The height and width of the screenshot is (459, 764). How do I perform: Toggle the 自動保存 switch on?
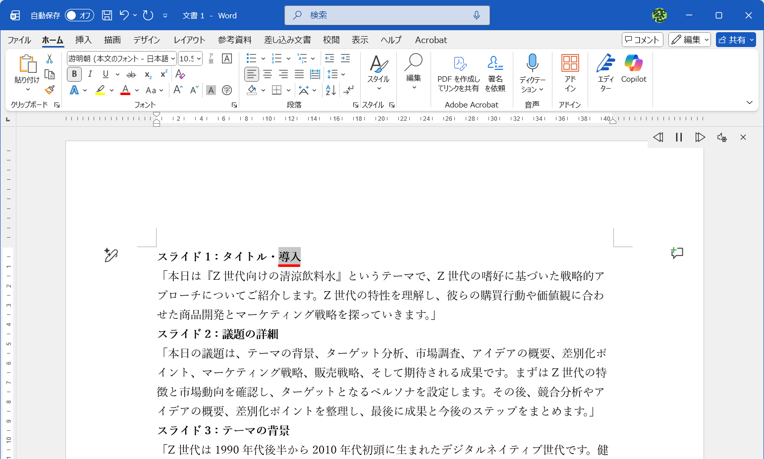coord(79,15)
